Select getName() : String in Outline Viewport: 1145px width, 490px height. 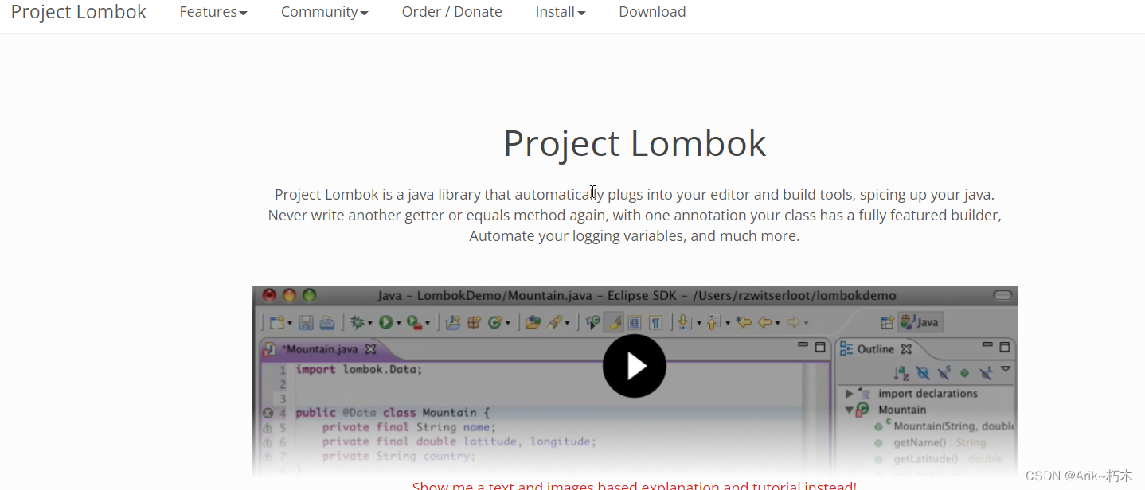click(x=940, y=442)
